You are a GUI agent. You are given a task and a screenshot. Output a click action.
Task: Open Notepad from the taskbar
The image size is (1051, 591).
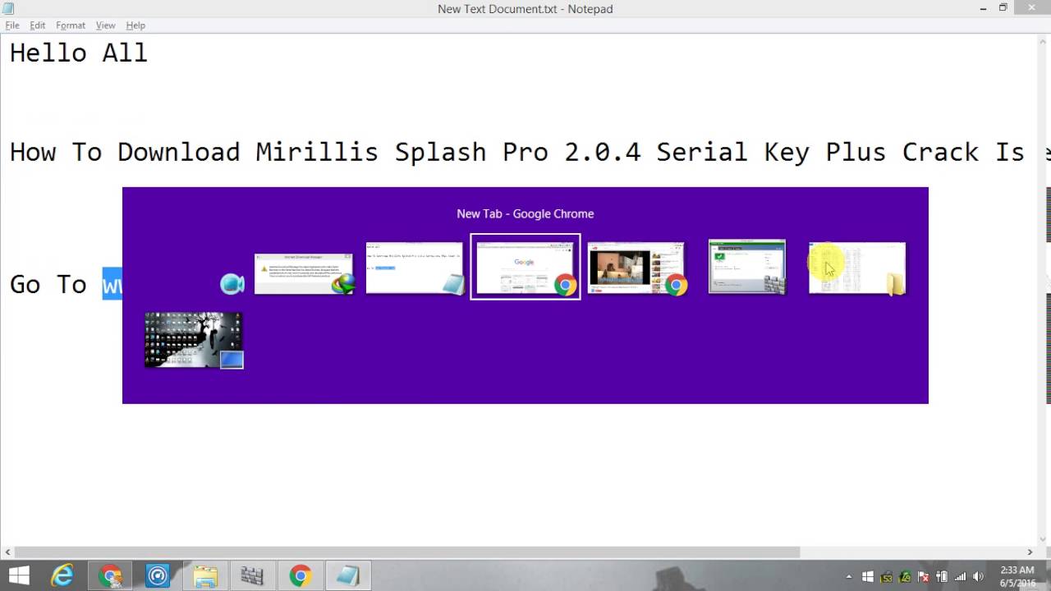348,575
